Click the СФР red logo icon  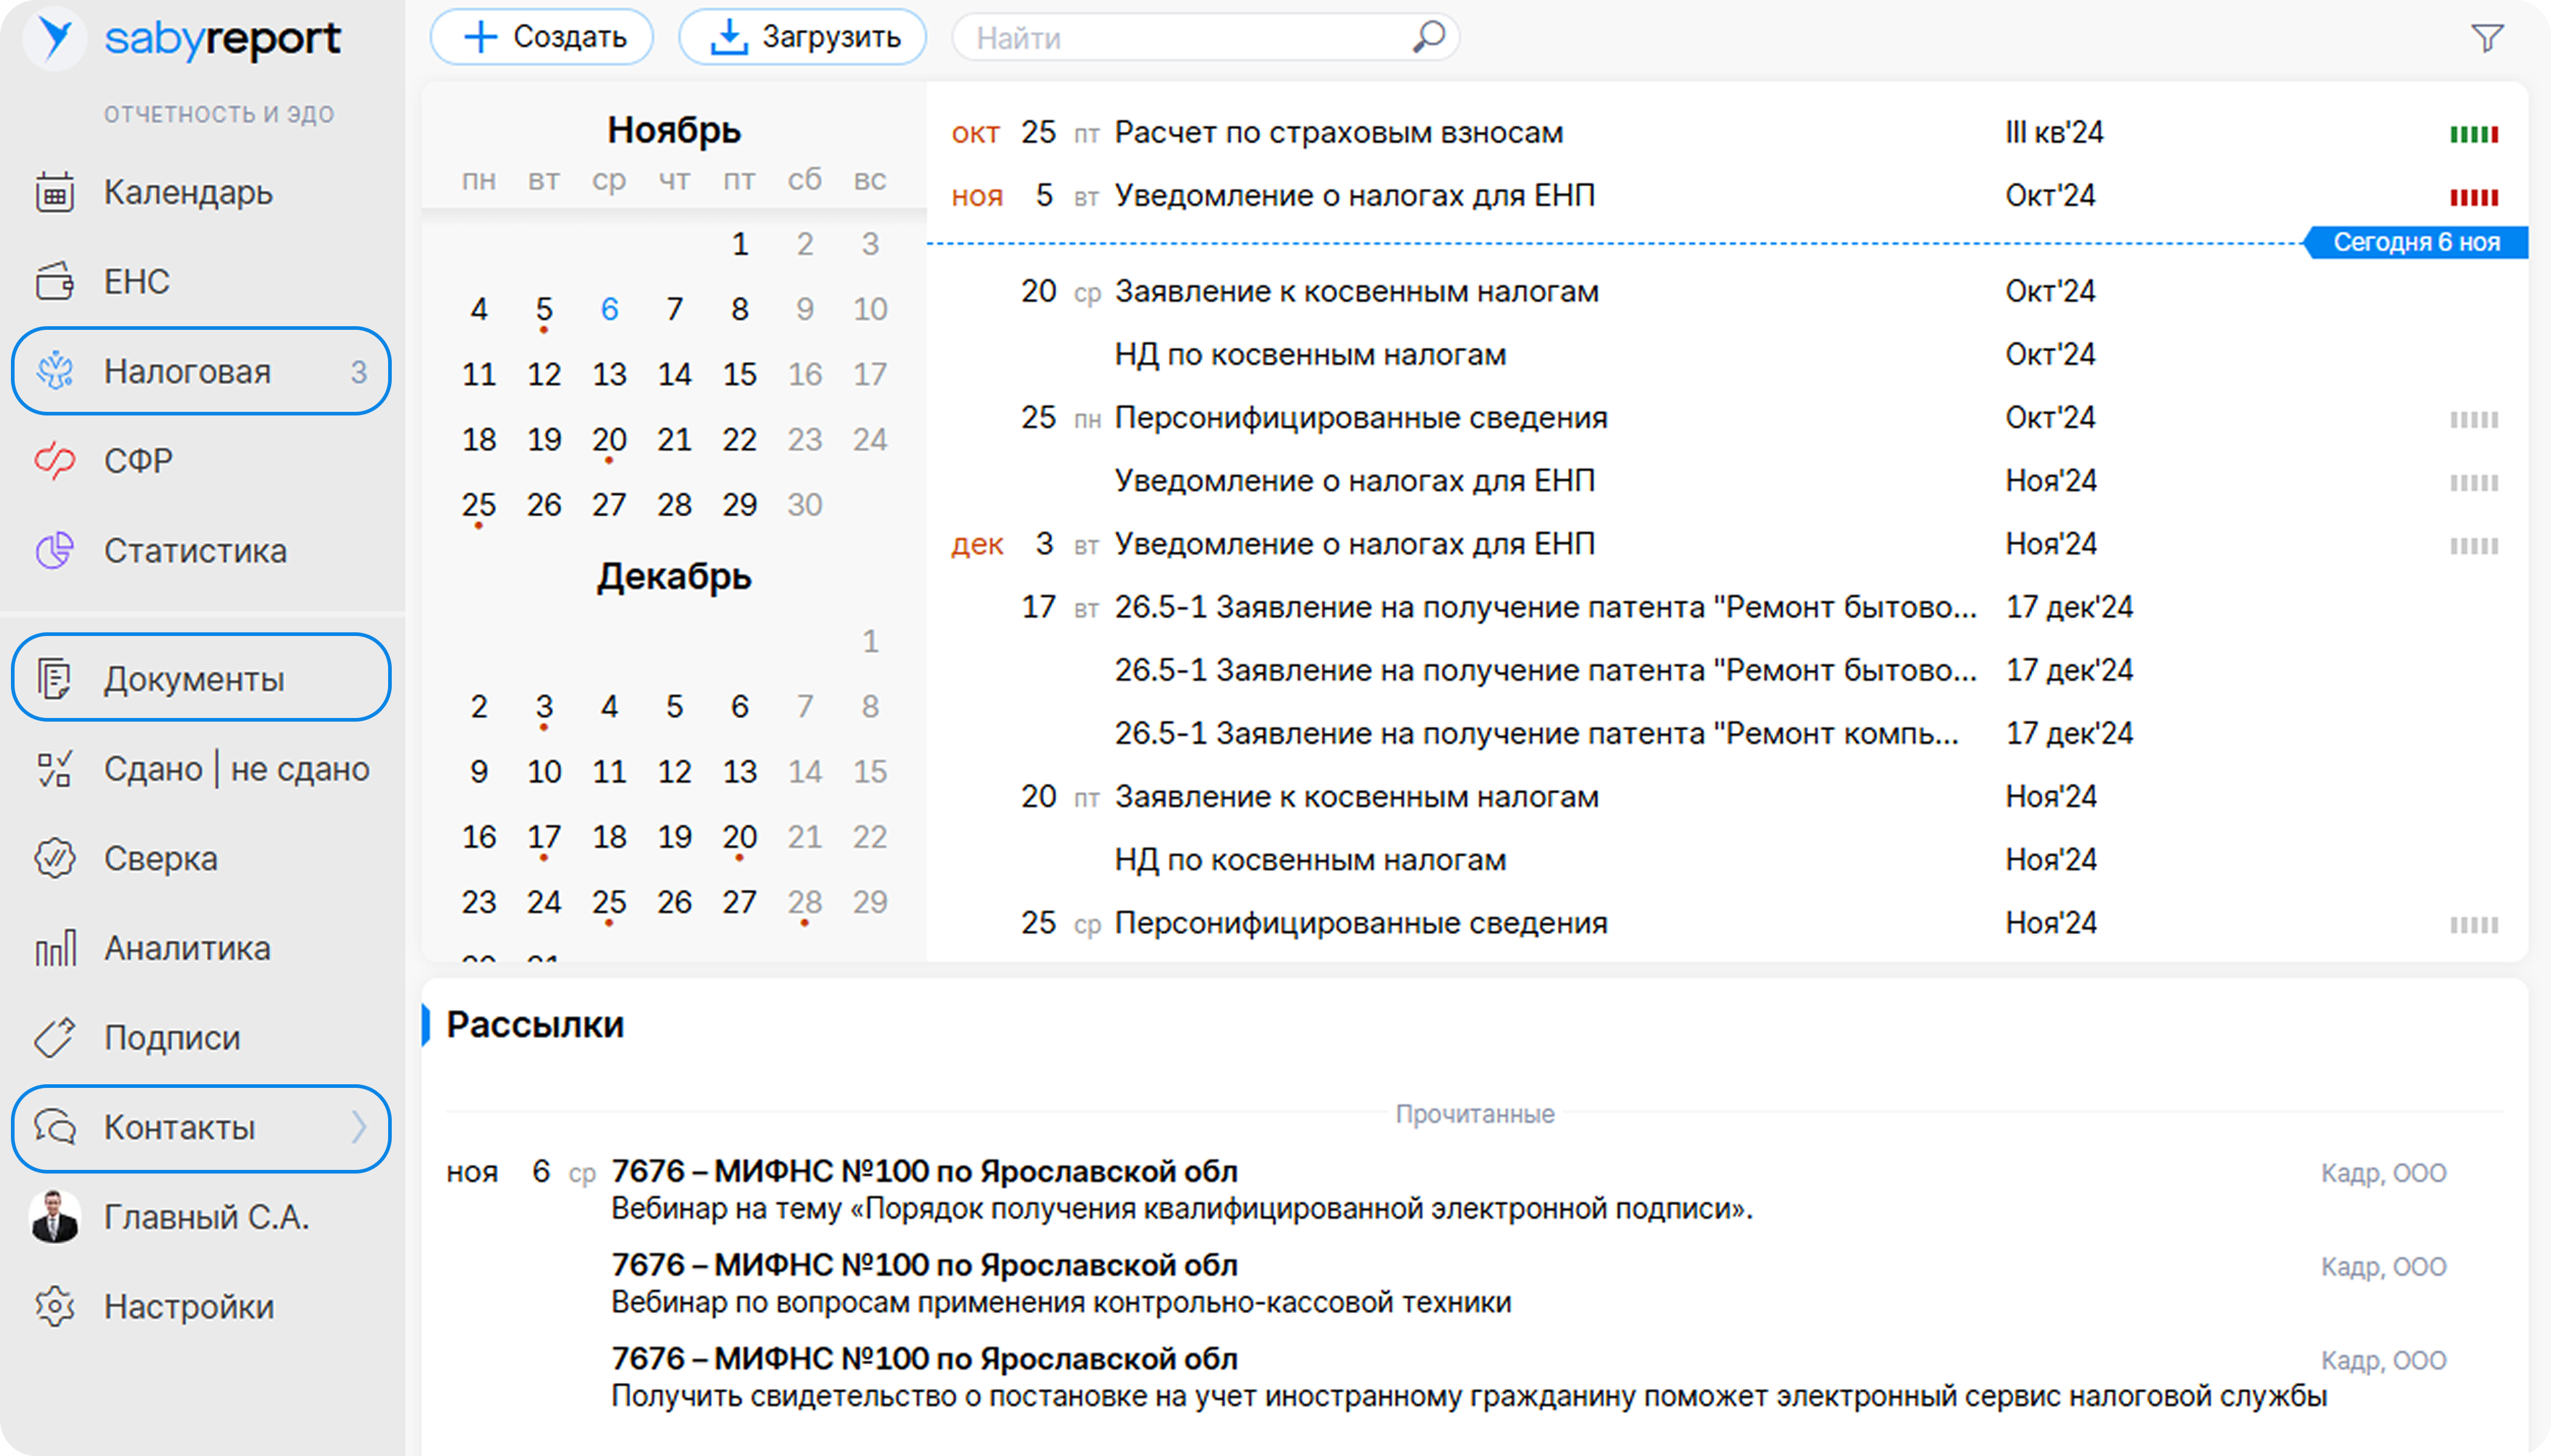pos(55,461)
